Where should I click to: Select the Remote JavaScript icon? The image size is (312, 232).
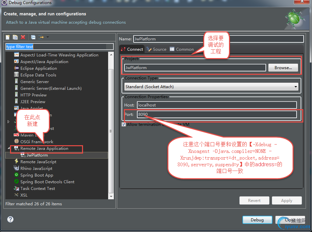pos(16,161)
